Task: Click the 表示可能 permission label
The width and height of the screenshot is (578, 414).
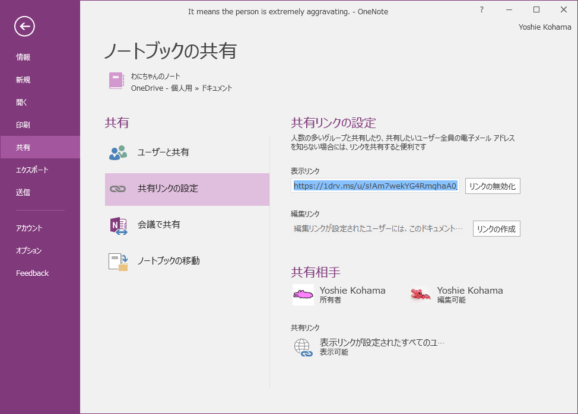Action: (334, 352)
